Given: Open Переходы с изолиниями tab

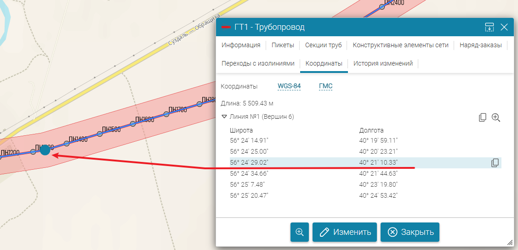Looking at the screenshot, I should tap(258, 63).
